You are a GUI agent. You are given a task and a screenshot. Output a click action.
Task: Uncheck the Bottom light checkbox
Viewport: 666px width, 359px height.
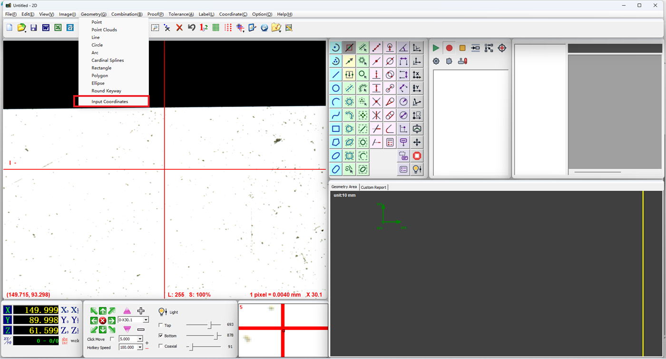(160, 336)
